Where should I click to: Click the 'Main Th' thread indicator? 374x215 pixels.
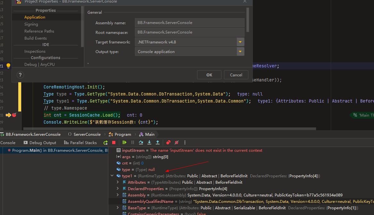tap(363, 115)
